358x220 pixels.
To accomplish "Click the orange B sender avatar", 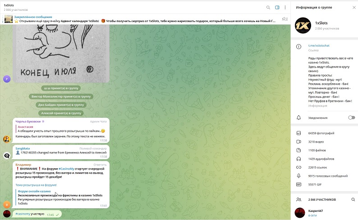I will click(x=7, y=205).
